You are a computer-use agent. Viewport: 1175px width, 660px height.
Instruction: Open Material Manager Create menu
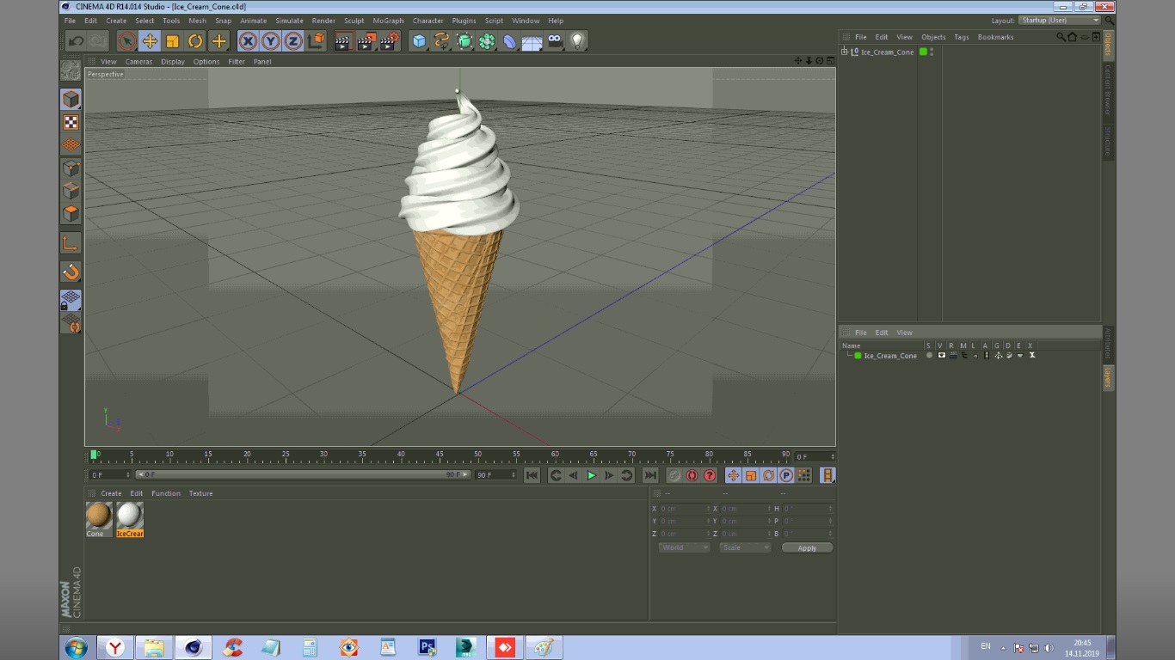tap(111, 493)
